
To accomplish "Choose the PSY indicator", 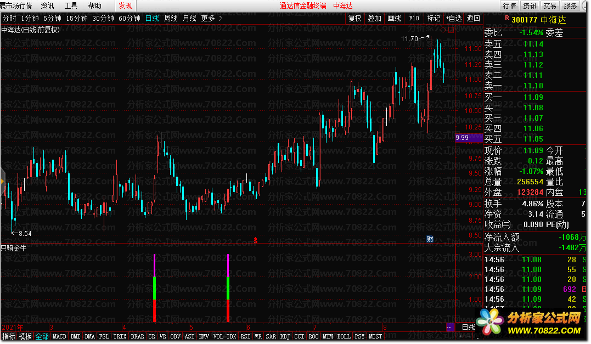I will tap(359, 336).
